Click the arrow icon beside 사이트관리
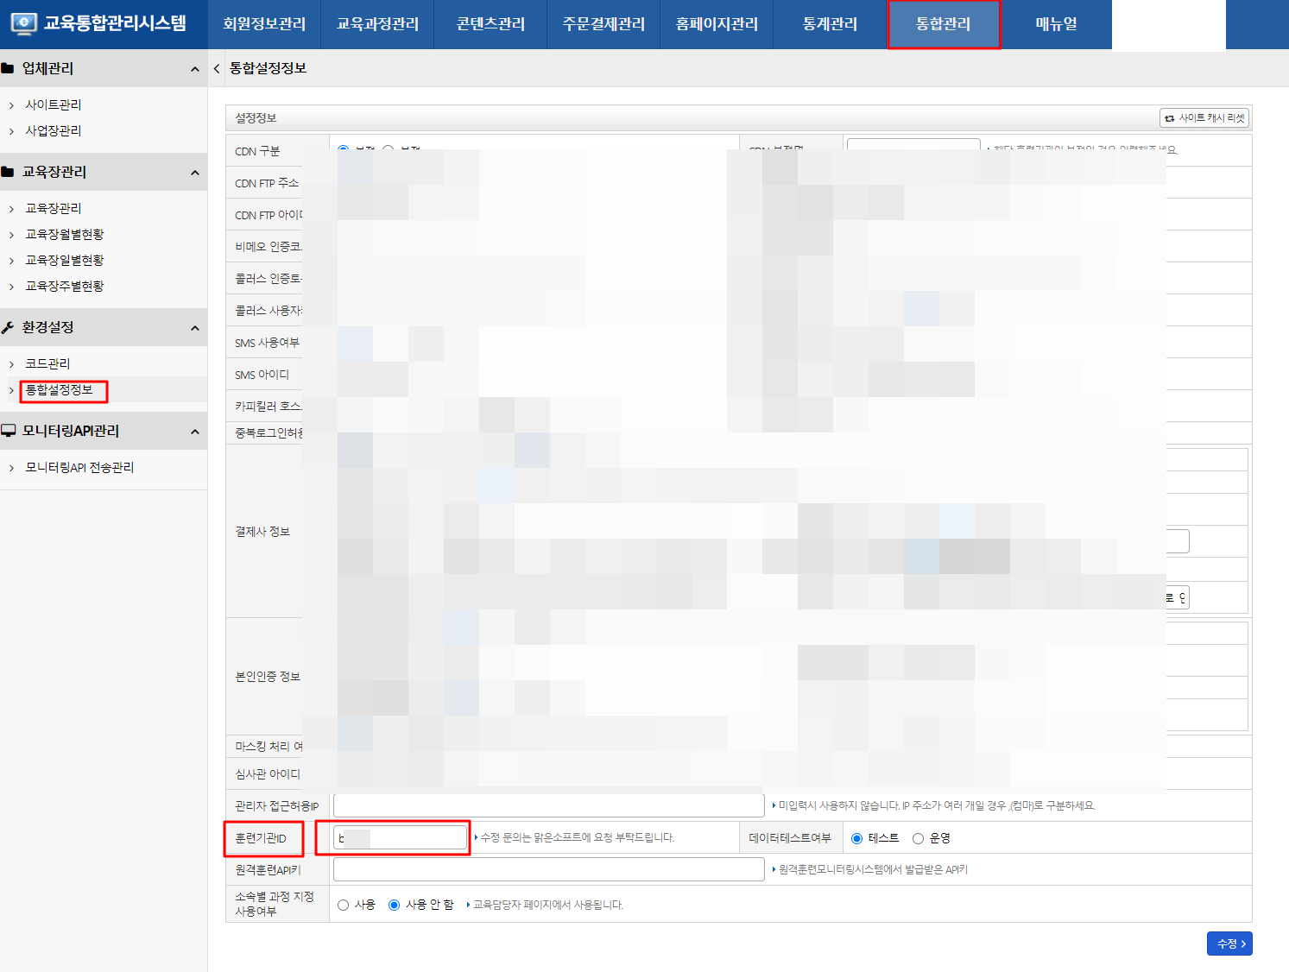 click(x=12, y=104)
